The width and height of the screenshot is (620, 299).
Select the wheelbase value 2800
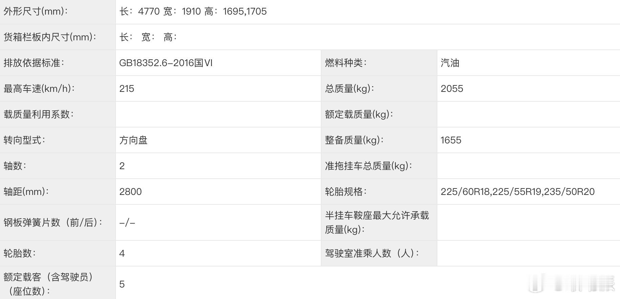pos(130,192)
